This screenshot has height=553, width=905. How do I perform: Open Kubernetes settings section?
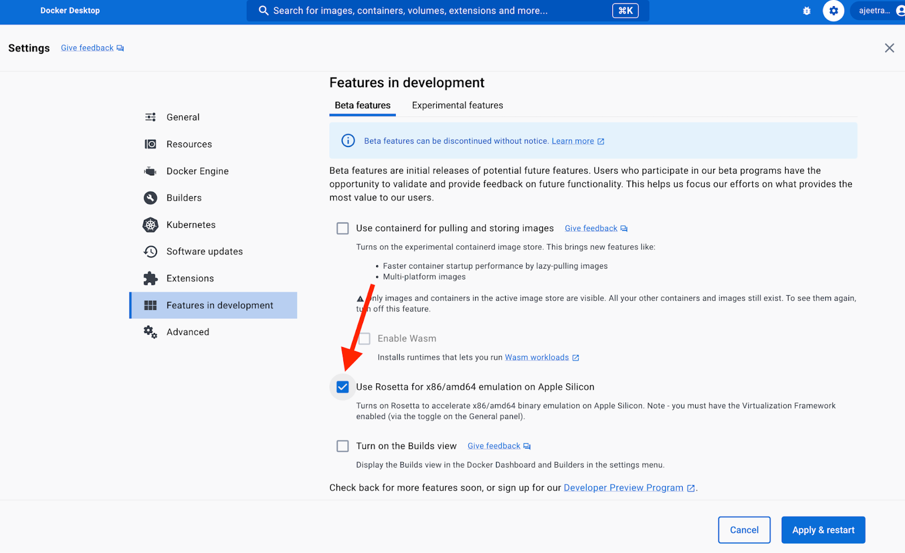click(213, 225)
